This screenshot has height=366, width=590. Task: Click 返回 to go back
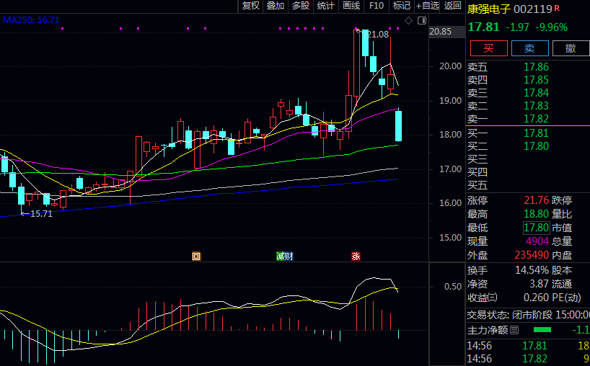[x=453, y=6]
